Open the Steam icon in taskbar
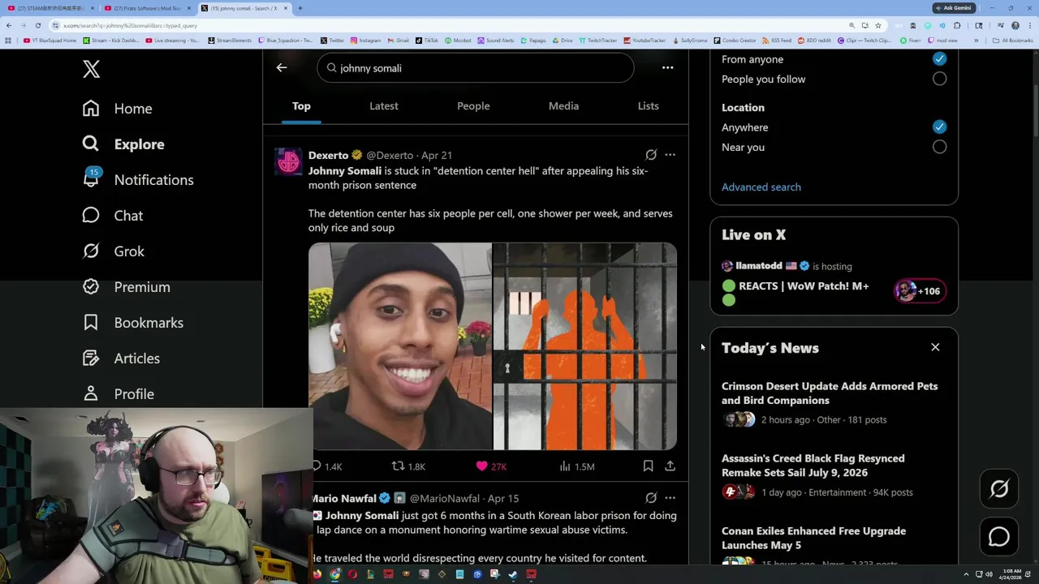The width and height of the screenshot is (1039, 584). (513, 574)
